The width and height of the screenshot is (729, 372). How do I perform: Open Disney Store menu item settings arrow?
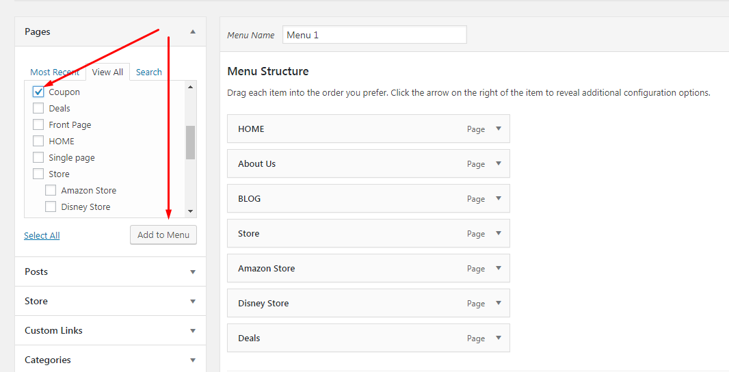[499, 303]
